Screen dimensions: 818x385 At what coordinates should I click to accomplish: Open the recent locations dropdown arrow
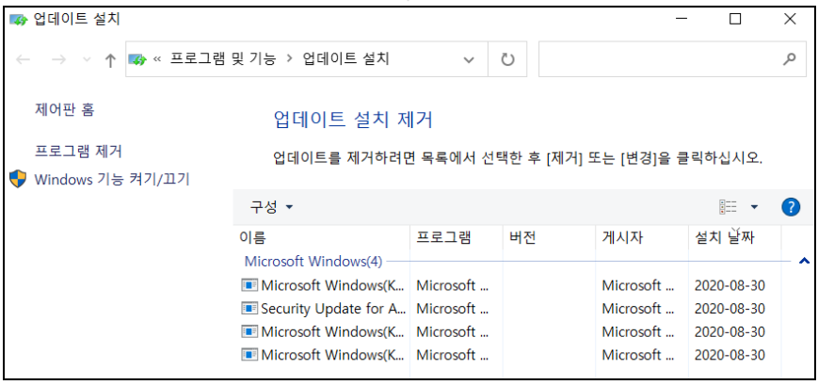coord(87,59)
